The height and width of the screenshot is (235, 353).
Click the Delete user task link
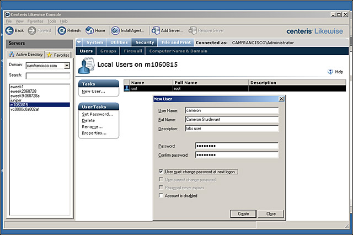pos(88,120)
